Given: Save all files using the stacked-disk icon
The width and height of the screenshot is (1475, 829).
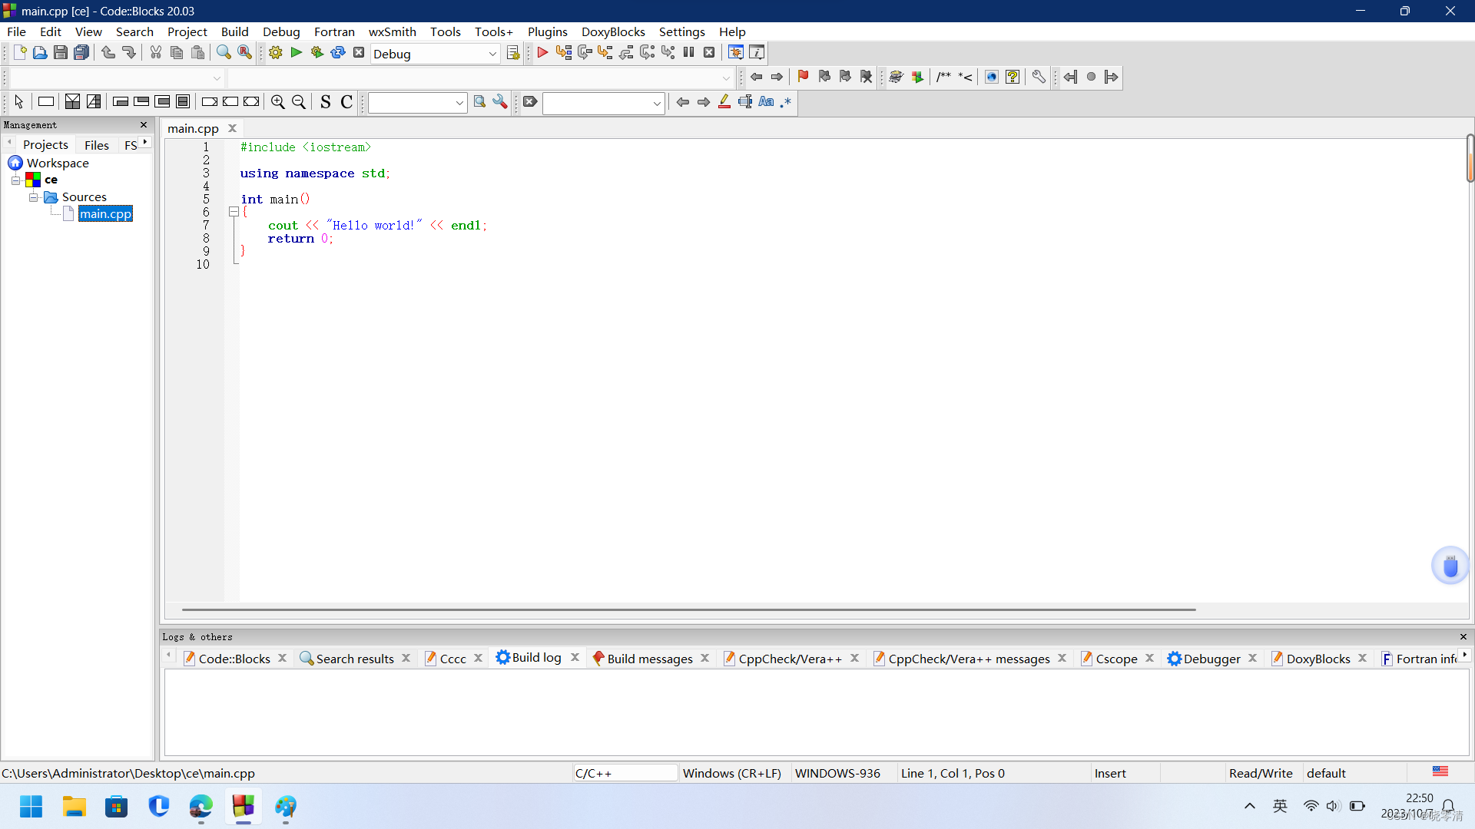Looking at the screenshot, I should point(81,53).
